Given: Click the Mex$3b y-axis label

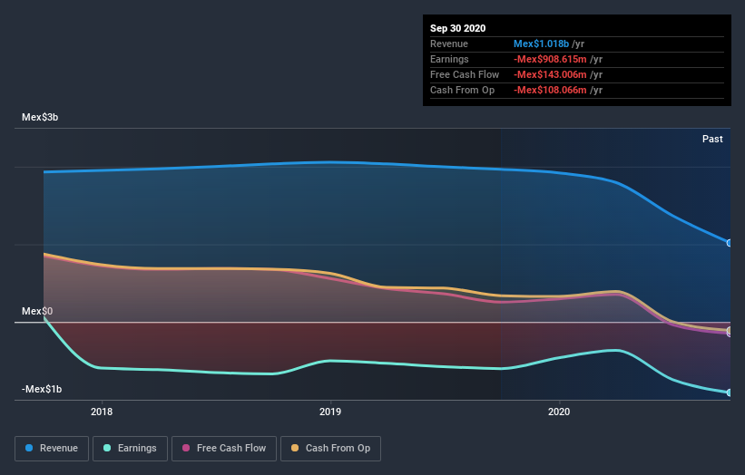Looking at the screenshot, I should pyautogui.click(x=40, y=117).
